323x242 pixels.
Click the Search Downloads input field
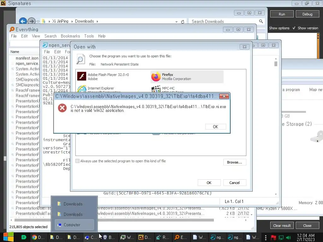(x=224, y=21)
